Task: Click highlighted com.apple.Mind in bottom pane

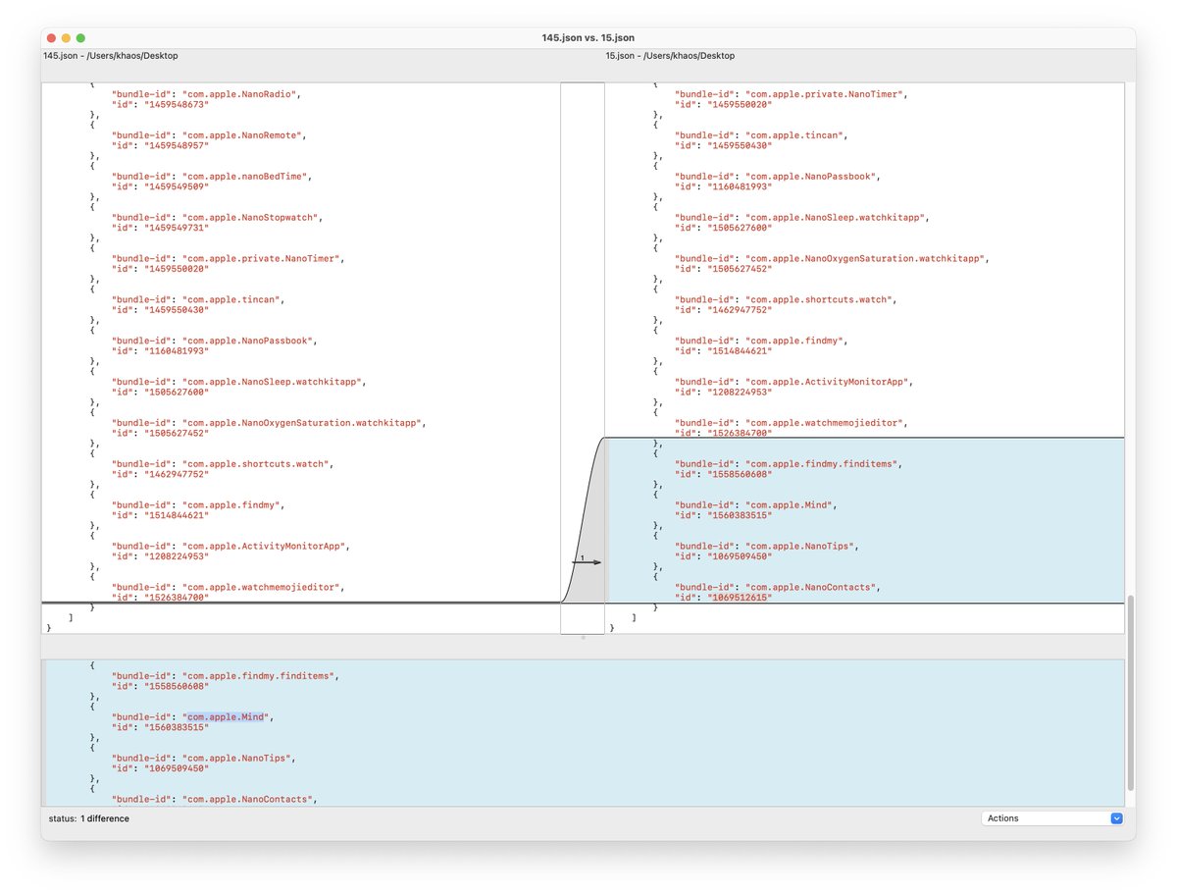Action: (x=226, y=718)
